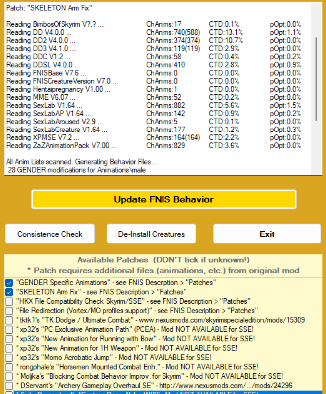Click 'Reading DDC V1.2' log line

point(154,57)
